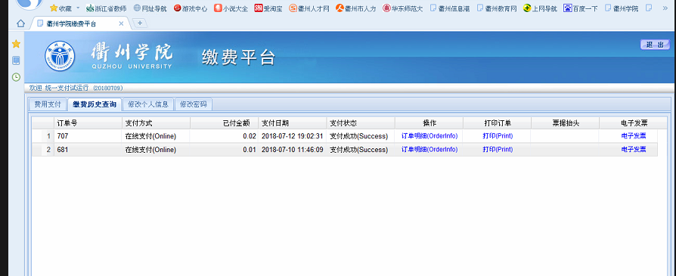Click the date 2018-07-10 11:46:09
The height and width of the screenshot is (276, 676).
pyautogui.click(x=293, y=150)
